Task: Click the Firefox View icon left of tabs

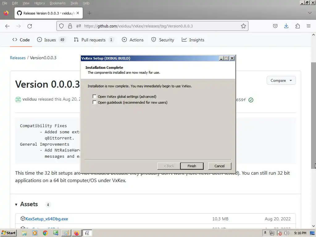Action: click(6, 13)
